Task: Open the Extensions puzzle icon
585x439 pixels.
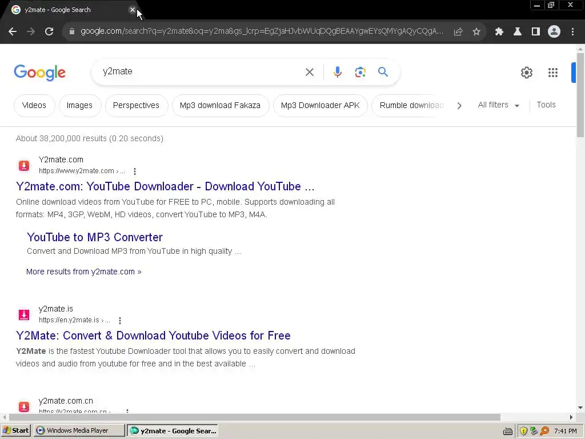Action: [x=499, y=32]
